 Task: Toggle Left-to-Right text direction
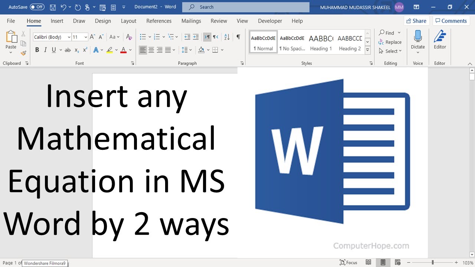coord(207,37)
